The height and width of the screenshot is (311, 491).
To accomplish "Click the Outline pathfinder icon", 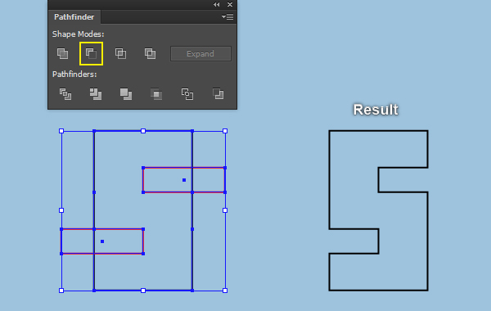I will (x=187, y=94).
